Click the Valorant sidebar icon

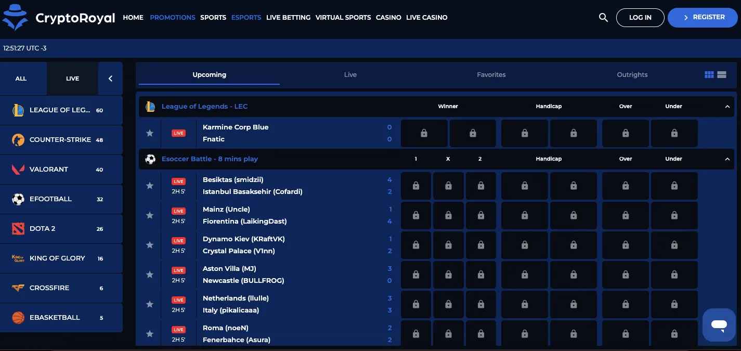18,170
